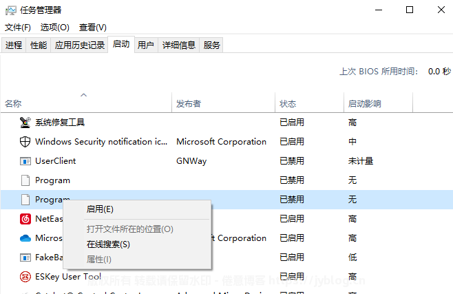Select Windows Security notification entry name
Screen dimensions: 453x294
click(x=101, y=142)
